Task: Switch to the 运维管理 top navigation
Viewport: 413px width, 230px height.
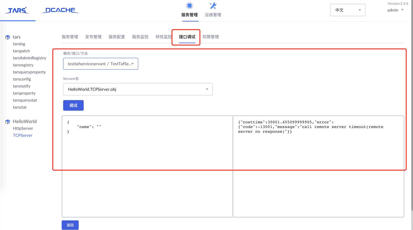Action: tap(213, 15)
